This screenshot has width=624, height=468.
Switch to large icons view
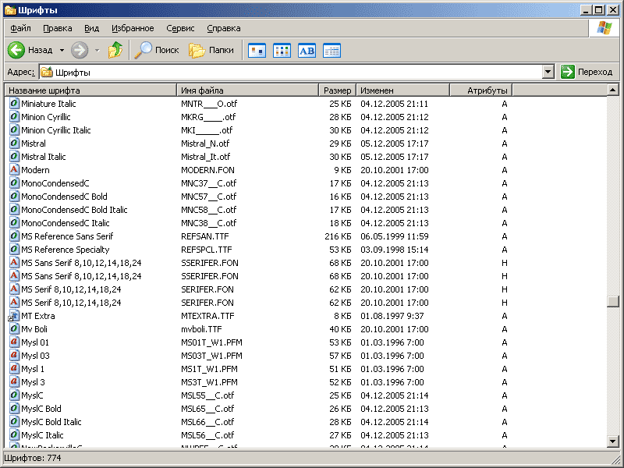click(x=257, y=51)
